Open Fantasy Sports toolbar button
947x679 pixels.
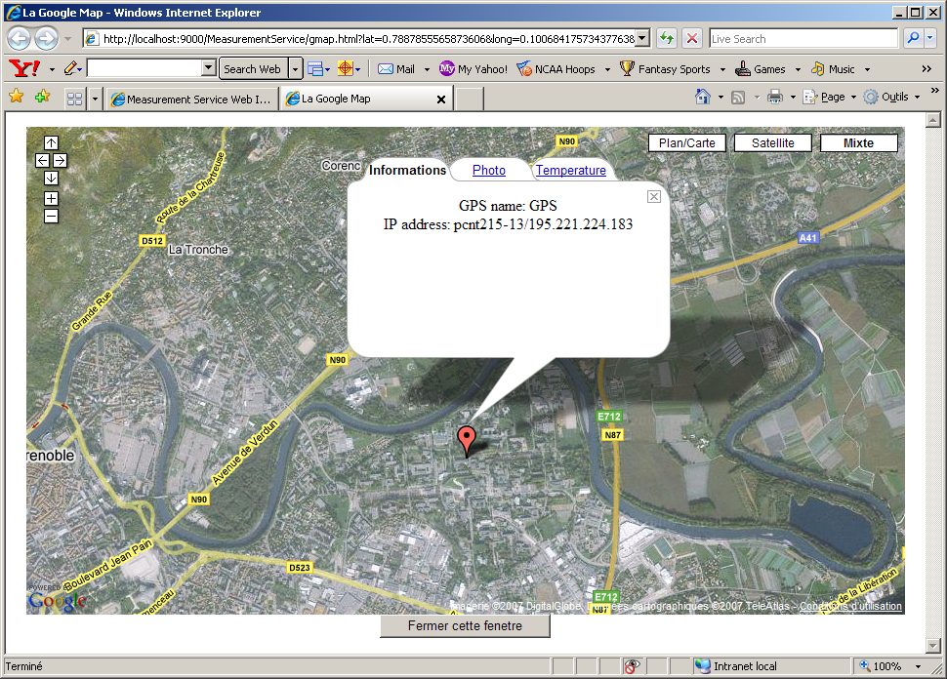pyautogui.click(x=665, y=69)
